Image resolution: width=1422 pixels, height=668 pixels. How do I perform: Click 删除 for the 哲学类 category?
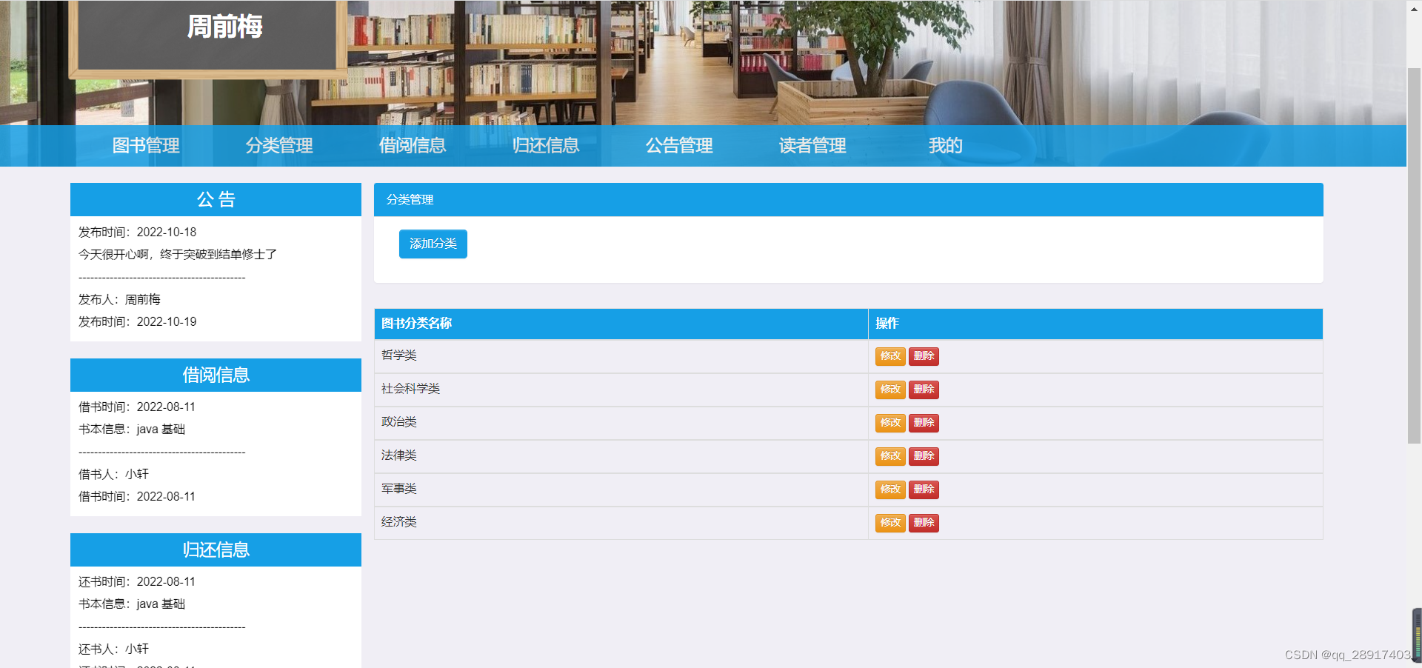(x=924, y=356)
